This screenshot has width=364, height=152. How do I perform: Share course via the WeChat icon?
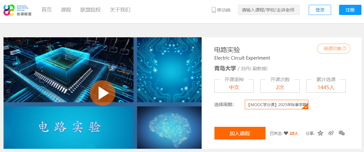click(x=342, y=133)
